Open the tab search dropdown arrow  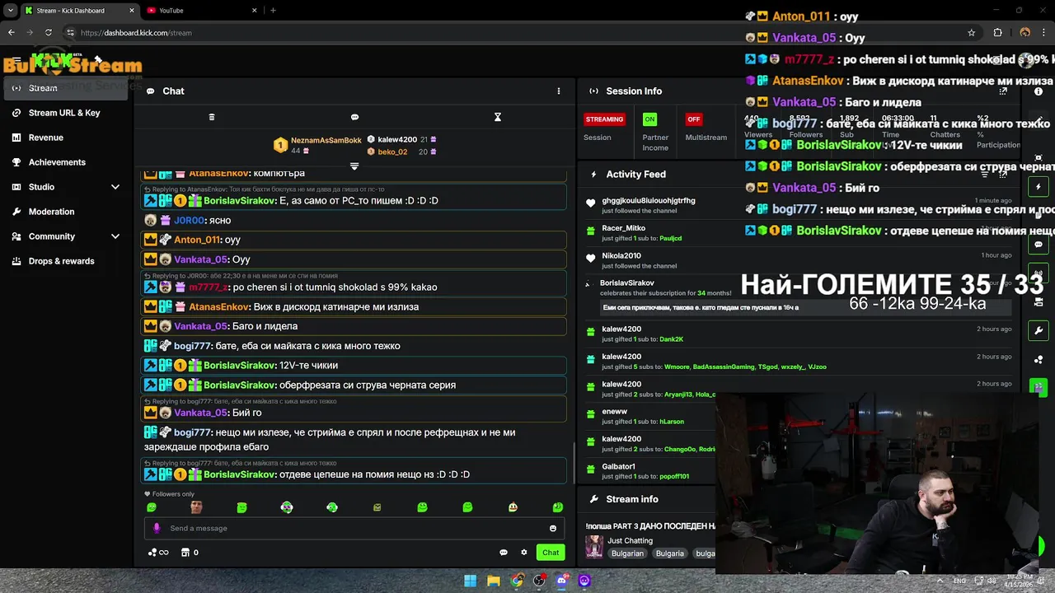coord(10,11)
